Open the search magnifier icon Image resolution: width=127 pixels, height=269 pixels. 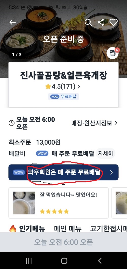(x=88, y=22)
